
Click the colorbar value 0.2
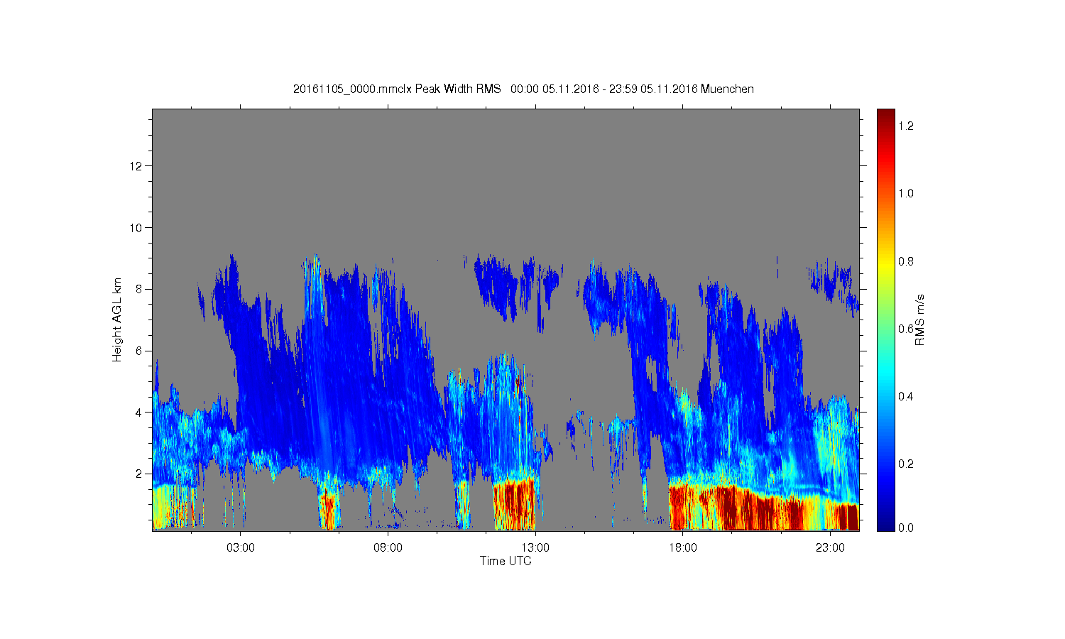906,464
